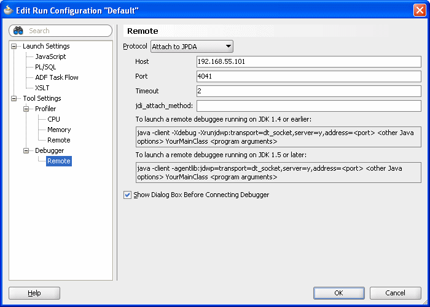Collapse the Debugger node
This screenshot has width=430, height=307.
(x=26, y=150)
